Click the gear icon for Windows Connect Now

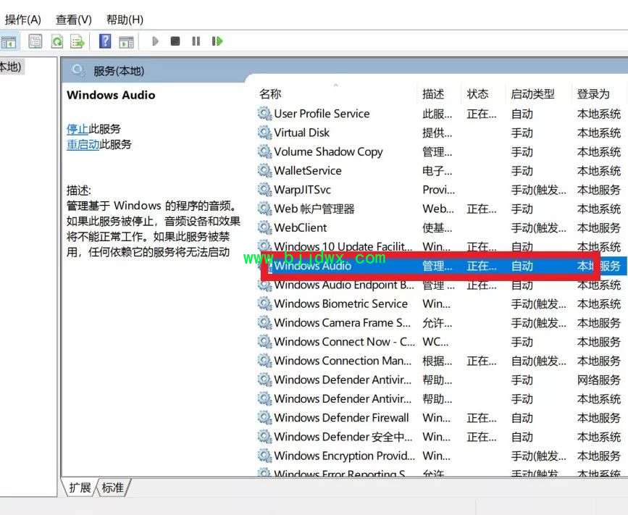(x=264, y=342)
